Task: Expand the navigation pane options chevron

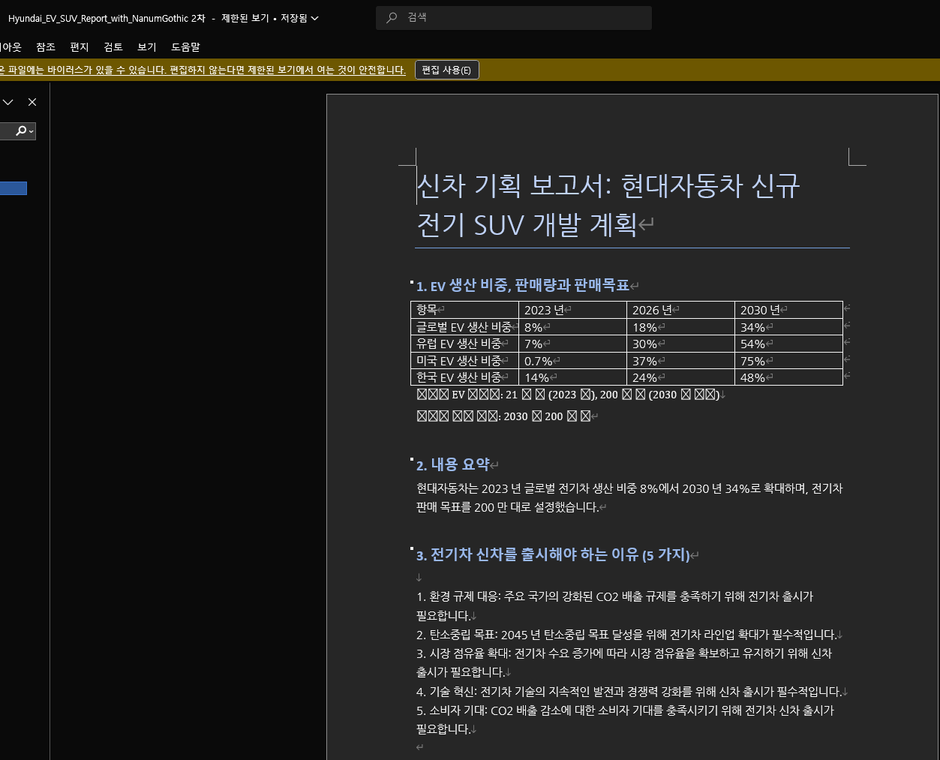Action: pos(8,102)
